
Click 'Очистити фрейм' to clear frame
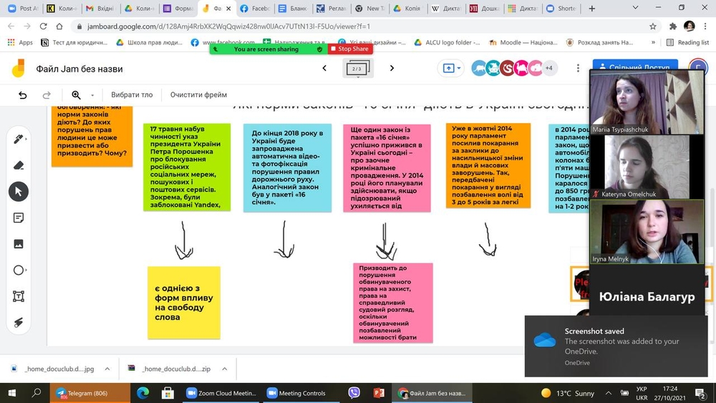click(x=198, y=95)
